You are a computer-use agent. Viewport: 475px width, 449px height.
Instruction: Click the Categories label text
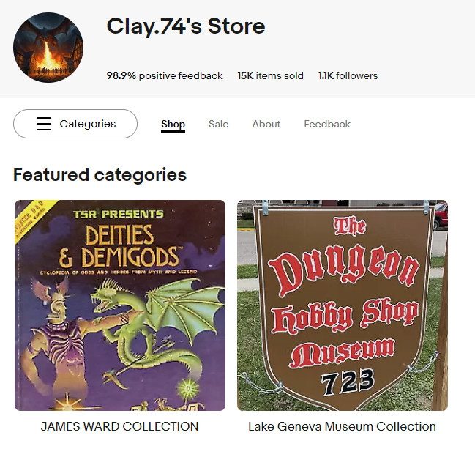pos(88,124)
